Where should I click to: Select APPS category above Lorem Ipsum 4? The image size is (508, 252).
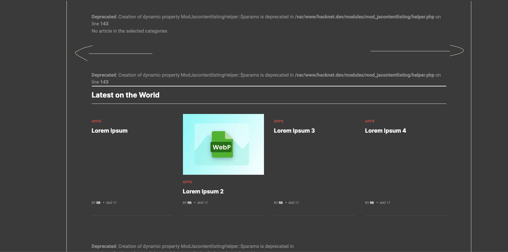(x=370, y=121)
